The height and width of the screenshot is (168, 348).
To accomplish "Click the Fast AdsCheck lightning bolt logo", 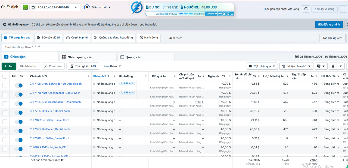I will click(x=137, y=8).
